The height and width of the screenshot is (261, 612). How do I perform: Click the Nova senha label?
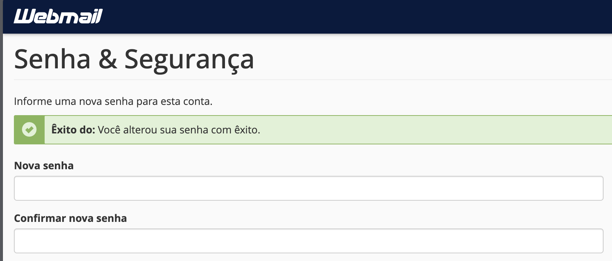point(44,166)
